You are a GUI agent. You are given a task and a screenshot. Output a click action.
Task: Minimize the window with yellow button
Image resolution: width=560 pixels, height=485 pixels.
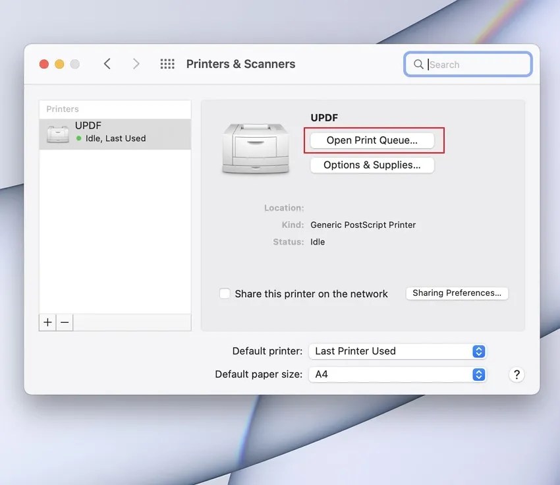pos(59,64)
